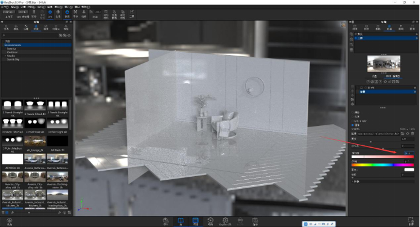Click the folder icon beside HDRI file path

(x=402, y=134)
